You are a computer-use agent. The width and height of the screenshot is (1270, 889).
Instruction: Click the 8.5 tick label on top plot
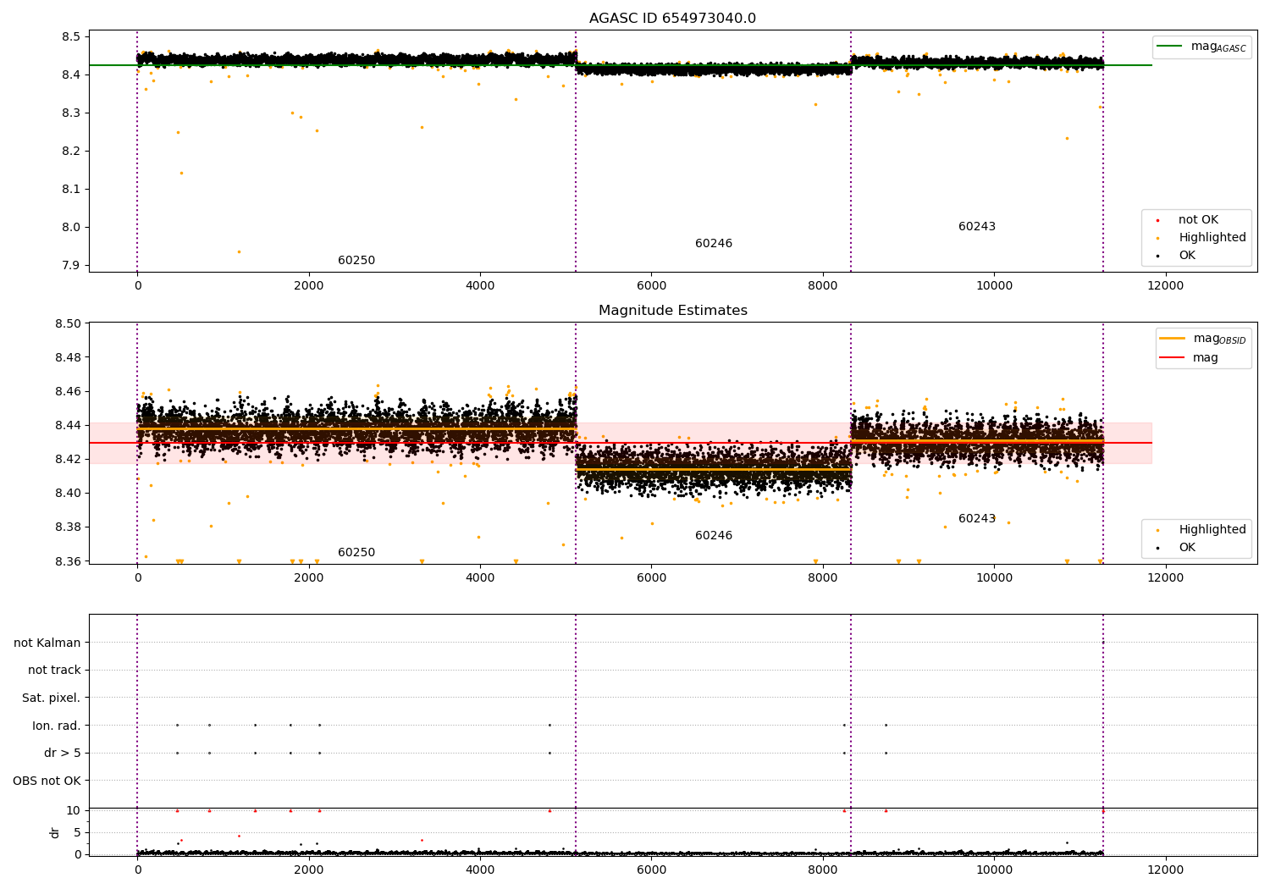[71, 37]
